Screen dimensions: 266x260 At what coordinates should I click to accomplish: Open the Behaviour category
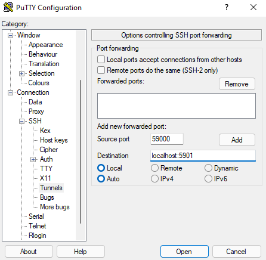tap(43, 54)
